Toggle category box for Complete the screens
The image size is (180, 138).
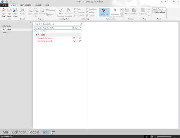point(77,38)
